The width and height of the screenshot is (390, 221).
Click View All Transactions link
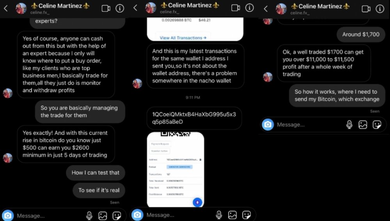(x=183, y=38)
